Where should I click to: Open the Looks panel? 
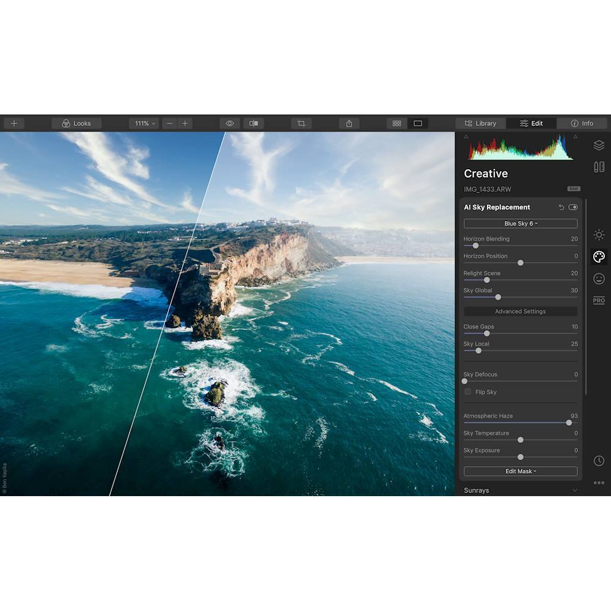[76, 123]
